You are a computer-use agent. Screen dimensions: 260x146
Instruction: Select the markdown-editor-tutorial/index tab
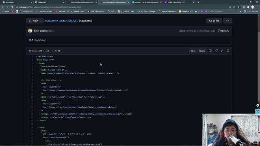pyautogui.click(x=115, y=2)
